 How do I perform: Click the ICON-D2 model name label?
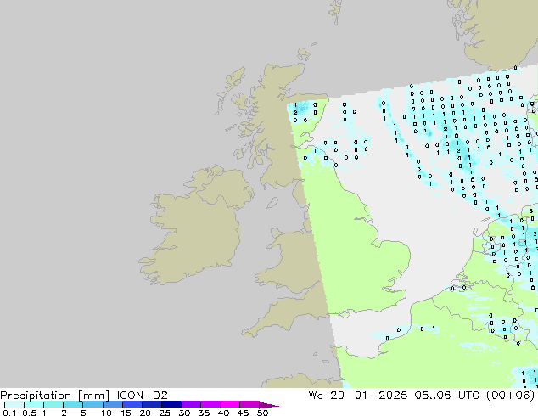click(142, 396)
